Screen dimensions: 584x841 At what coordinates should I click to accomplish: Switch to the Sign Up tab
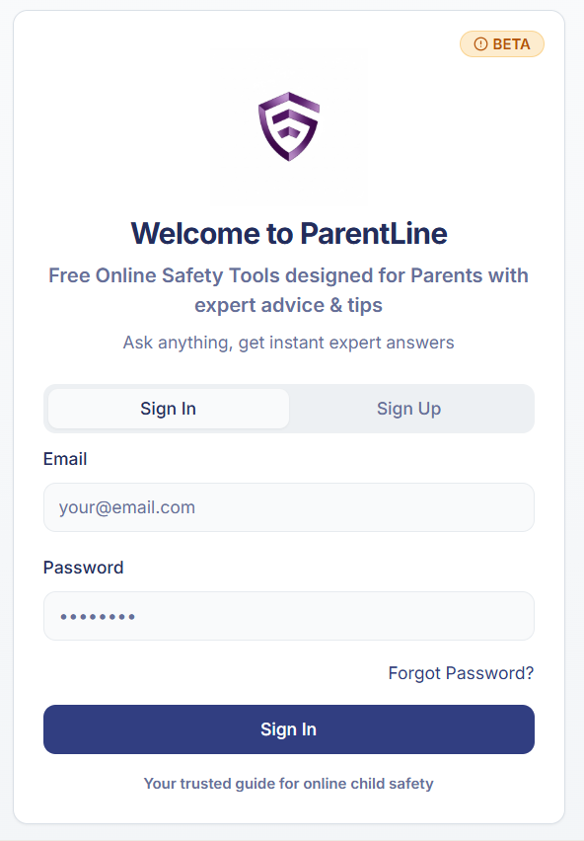[x=408, y=408]
